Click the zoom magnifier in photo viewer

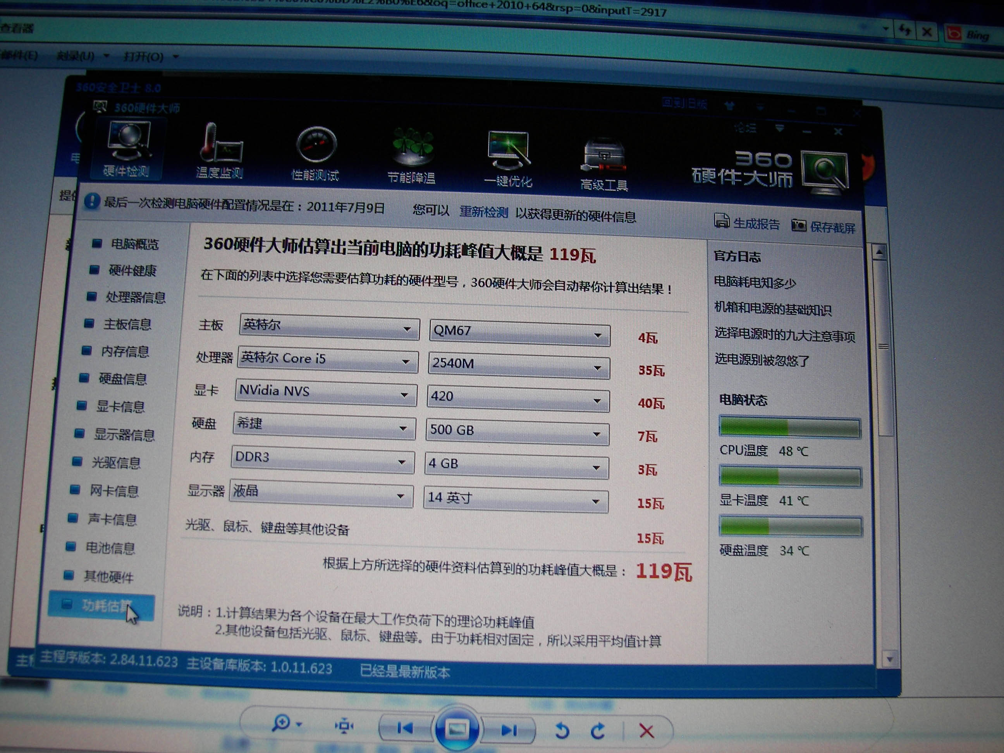282,722
